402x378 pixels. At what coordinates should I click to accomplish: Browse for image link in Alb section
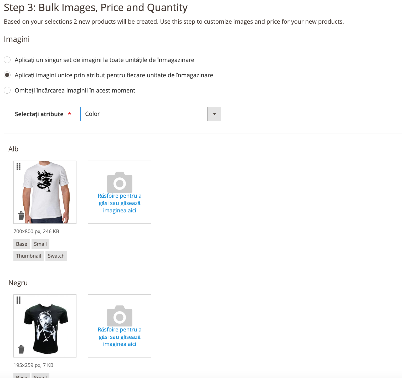tap(120, 203)
